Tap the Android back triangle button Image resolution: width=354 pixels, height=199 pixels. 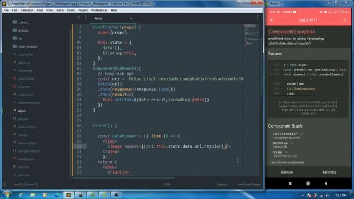click(326, 184)
